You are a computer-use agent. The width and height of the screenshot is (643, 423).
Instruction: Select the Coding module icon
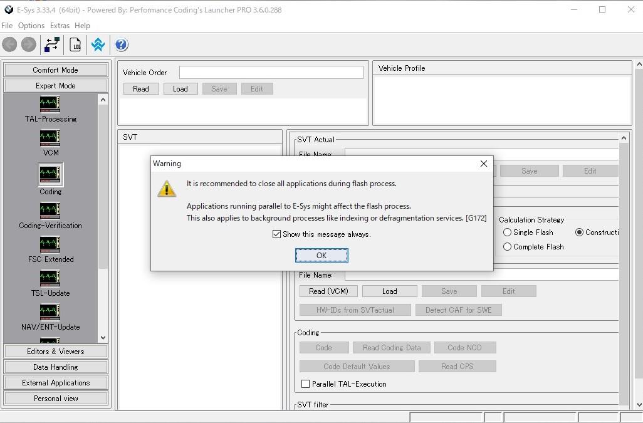click(50, 175)
